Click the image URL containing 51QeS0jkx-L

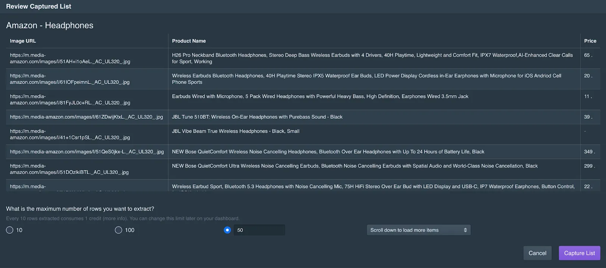(87, 152)
